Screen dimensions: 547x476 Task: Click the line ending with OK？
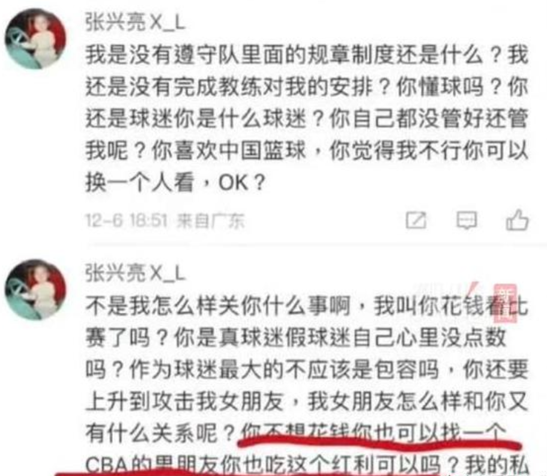click(x=176, y=182)
